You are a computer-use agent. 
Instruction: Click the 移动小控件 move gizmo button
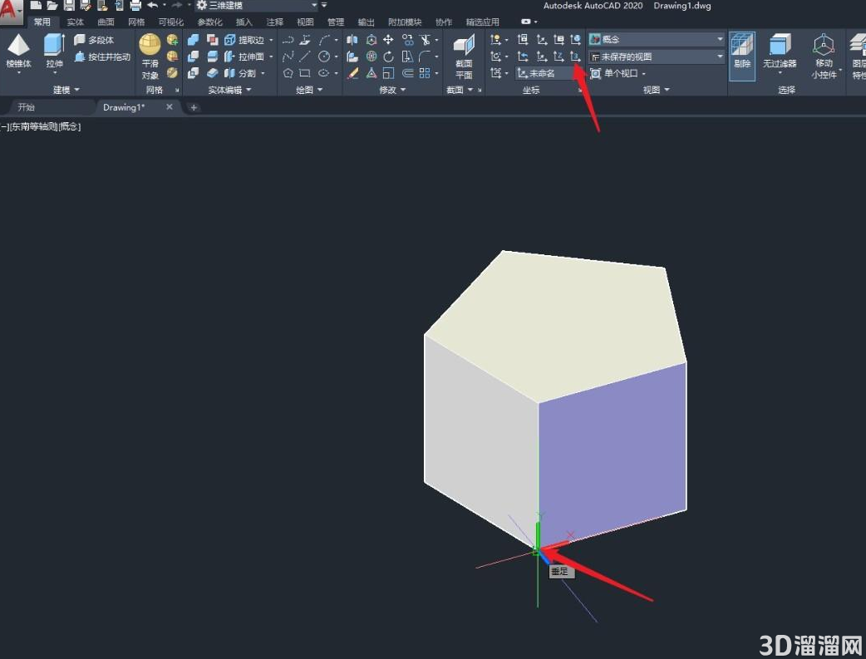(824, 57)
